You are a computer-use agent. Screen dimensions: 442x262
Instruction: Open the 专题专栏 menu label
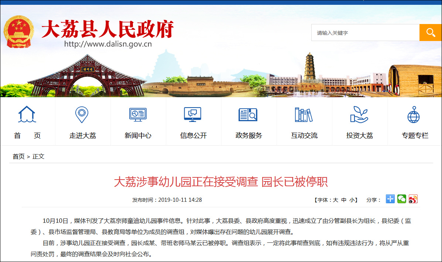click(x=415, y=136)
